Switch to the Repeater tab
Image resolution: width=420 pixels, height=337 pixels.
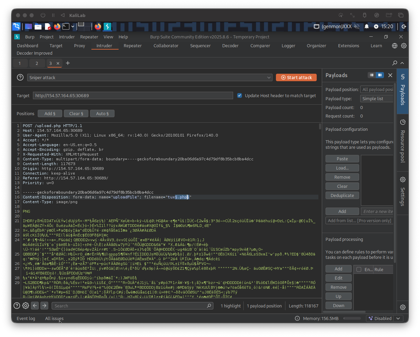(133, 46)
